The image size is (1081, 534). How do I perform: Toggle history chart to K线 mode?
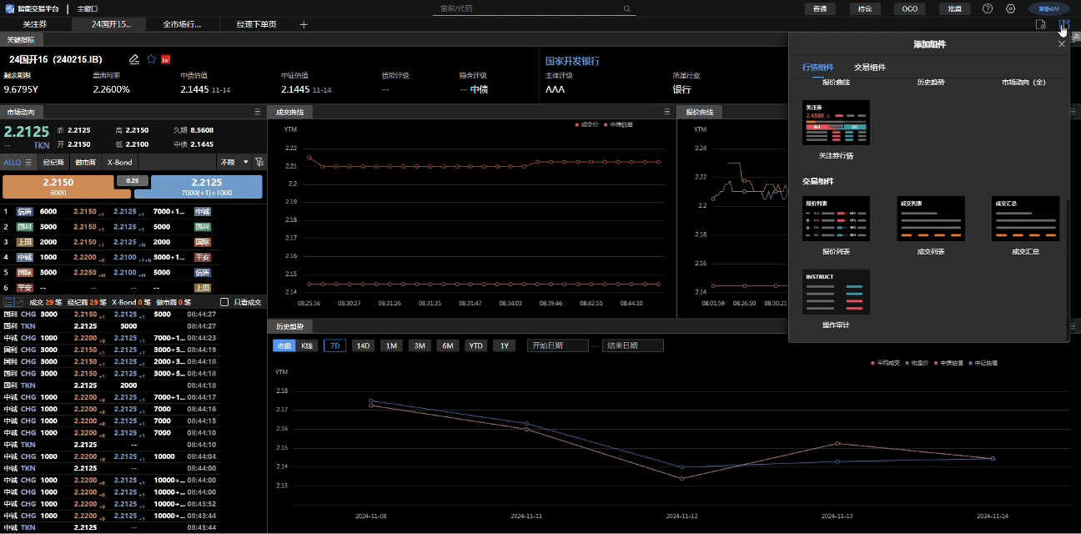tap(307, 345)
